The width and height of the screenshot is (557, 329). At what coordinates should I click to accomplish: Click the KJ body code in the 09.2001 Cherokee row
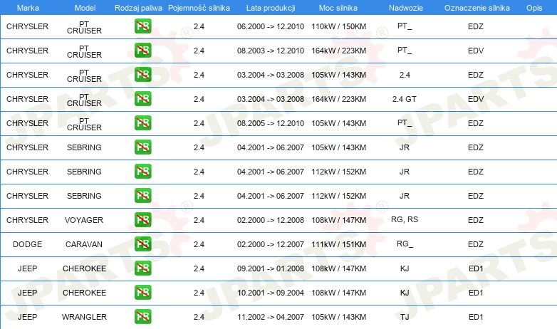[405, 268]
